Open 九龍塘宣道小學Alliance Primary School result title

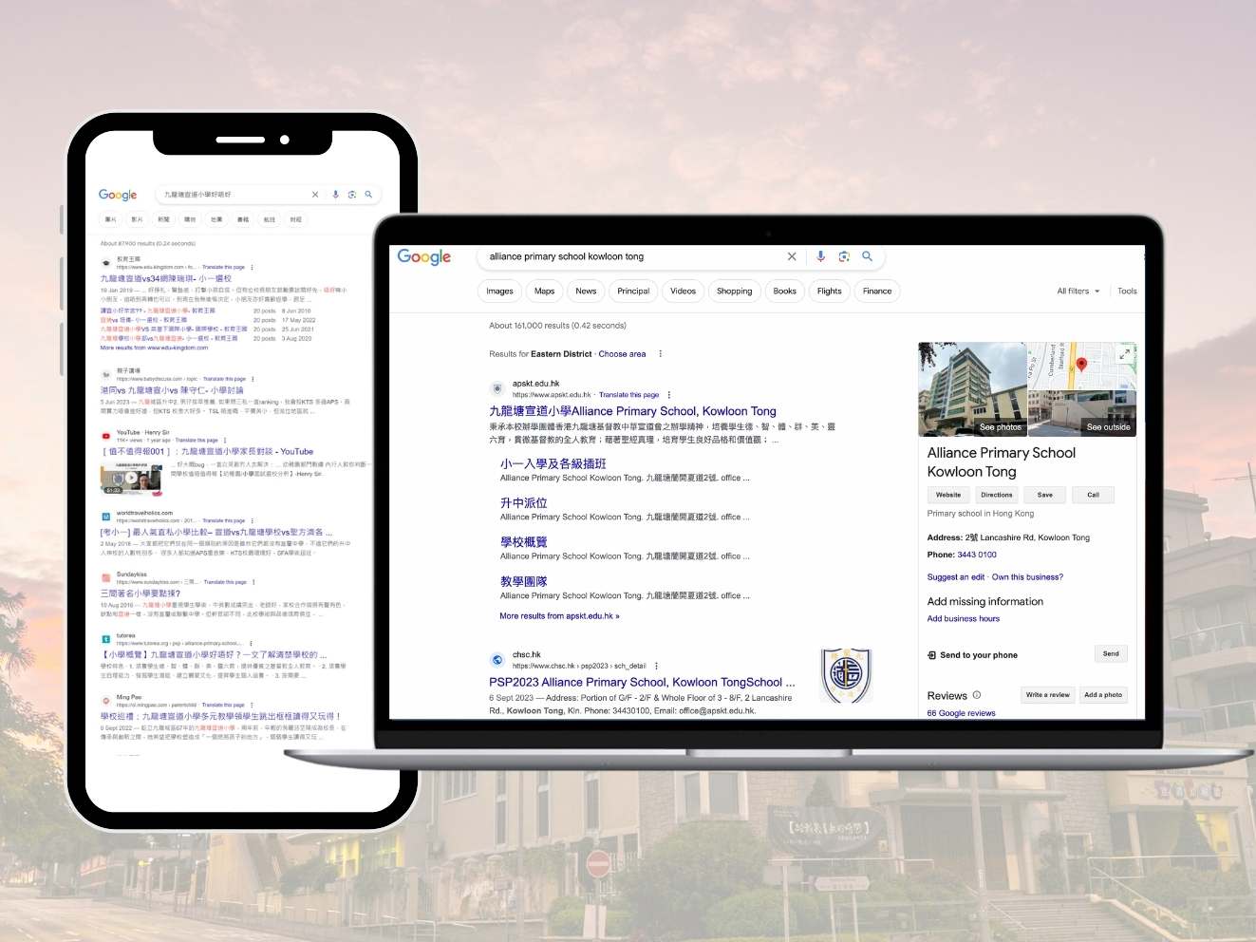tap(632, 411)
